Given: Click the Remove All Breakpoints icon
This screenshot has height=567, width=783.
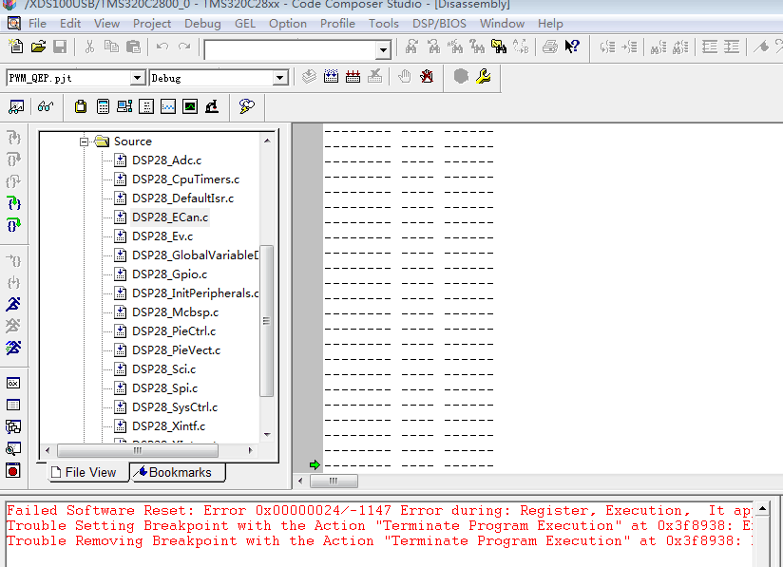Looking at the screenshot, I should point(427,76).
